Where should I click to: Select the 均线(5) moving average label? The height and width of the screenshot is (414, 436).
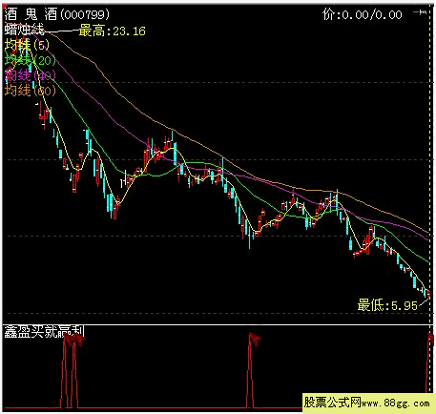click(x=27, y=45)
